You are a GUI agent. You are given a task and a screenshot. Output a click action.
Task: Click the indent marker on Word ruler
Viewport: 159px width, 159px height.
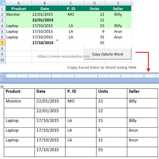(x=5, y=76)
